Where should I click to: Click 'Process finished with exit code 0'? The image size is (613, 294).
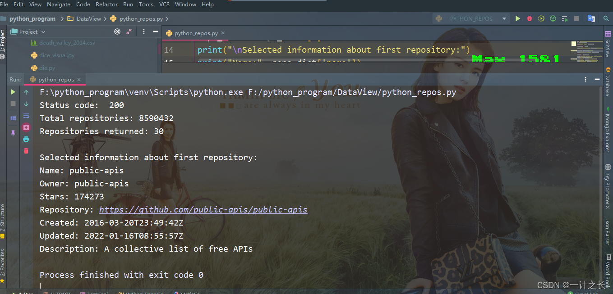click(x=121, y=275)
